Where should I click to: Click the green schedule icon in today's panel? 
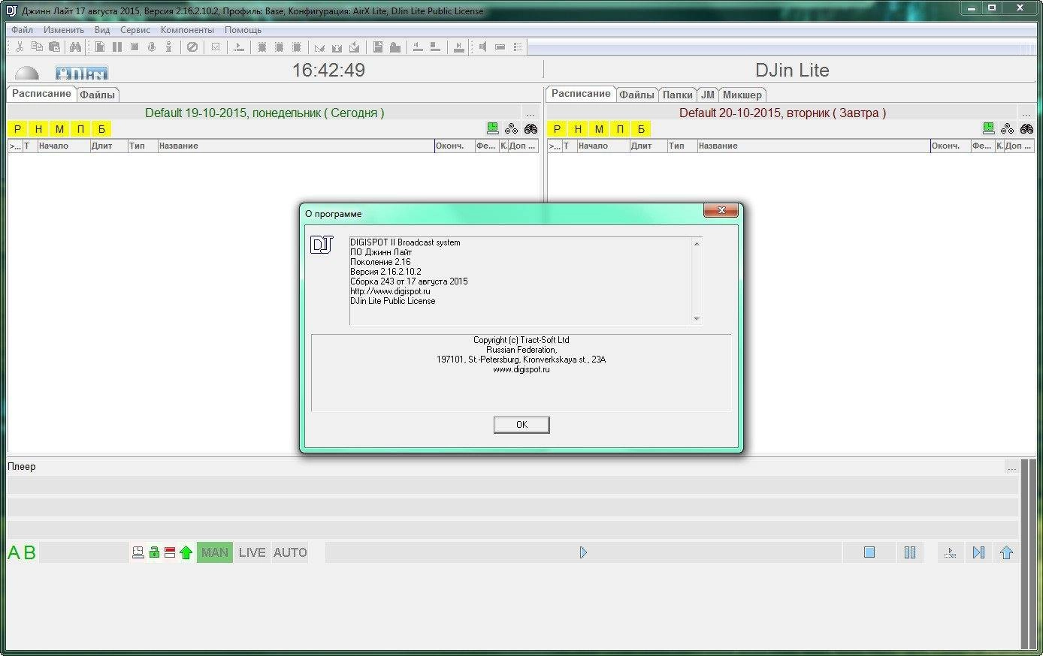tap(493, 128)
